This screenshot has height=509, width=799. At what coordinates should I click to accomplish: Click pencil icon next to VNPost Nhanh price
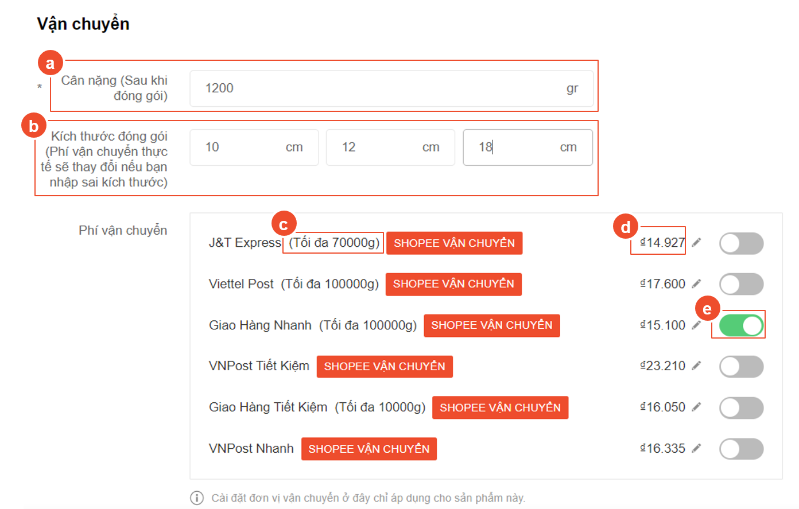point(696,449)
